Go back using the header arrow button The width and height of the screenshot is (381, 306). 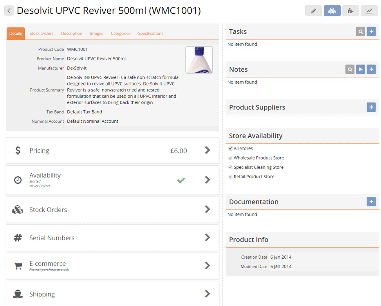point(9,11)
